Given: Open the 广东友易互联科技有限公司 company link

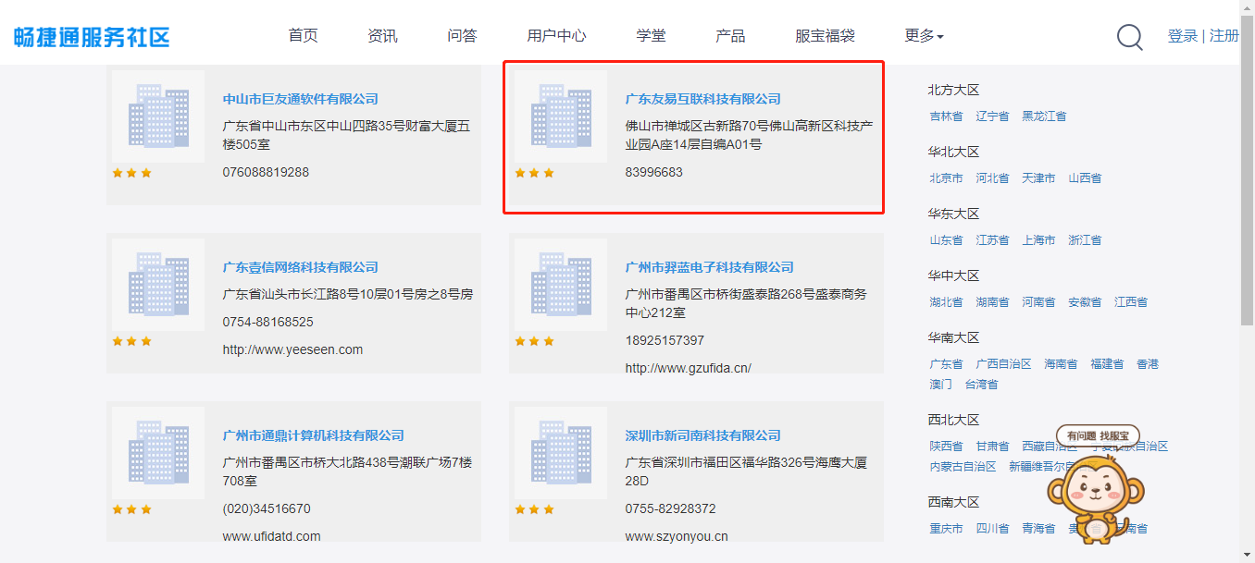Looking at the screenshot, I should click(702, 99).
